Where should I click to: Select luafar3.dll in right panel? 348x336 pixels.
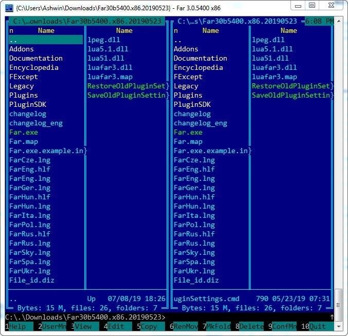[x=274, y=68]
